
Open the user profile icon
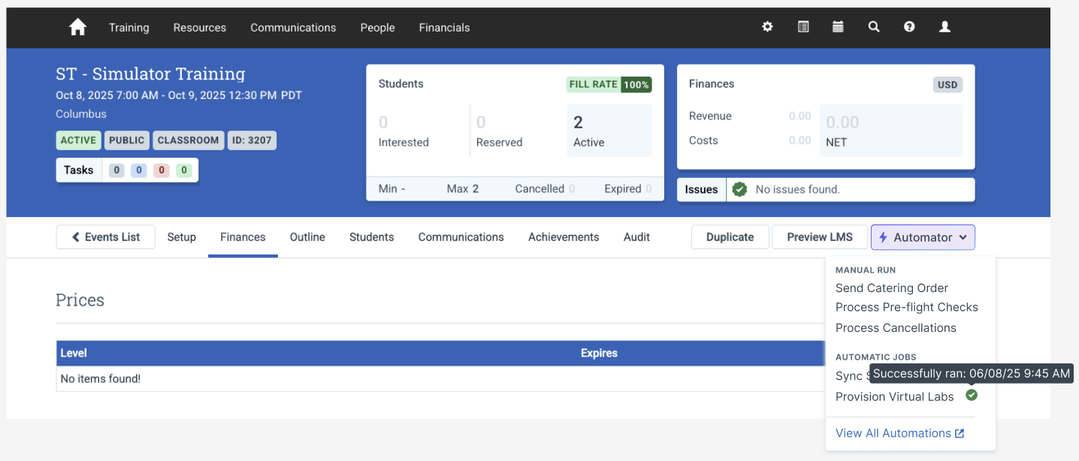[945, 27]
